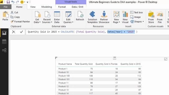The image size is (169, 95).
Task: Select the Modeling ribbon tab
Action: tap(47, 7)
